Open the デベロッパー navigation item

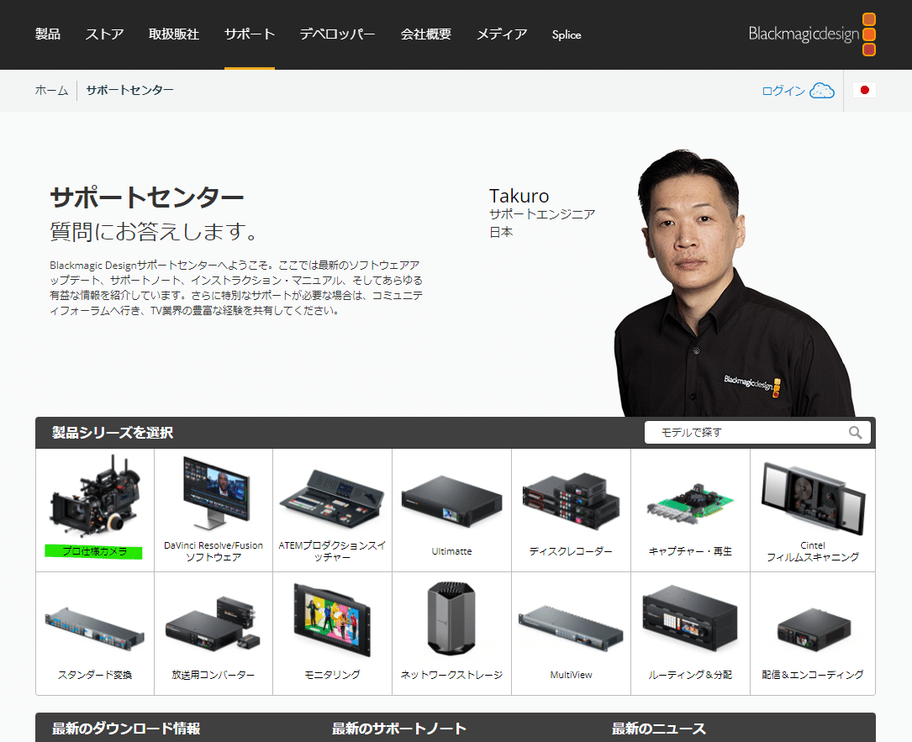coord(337,34)
